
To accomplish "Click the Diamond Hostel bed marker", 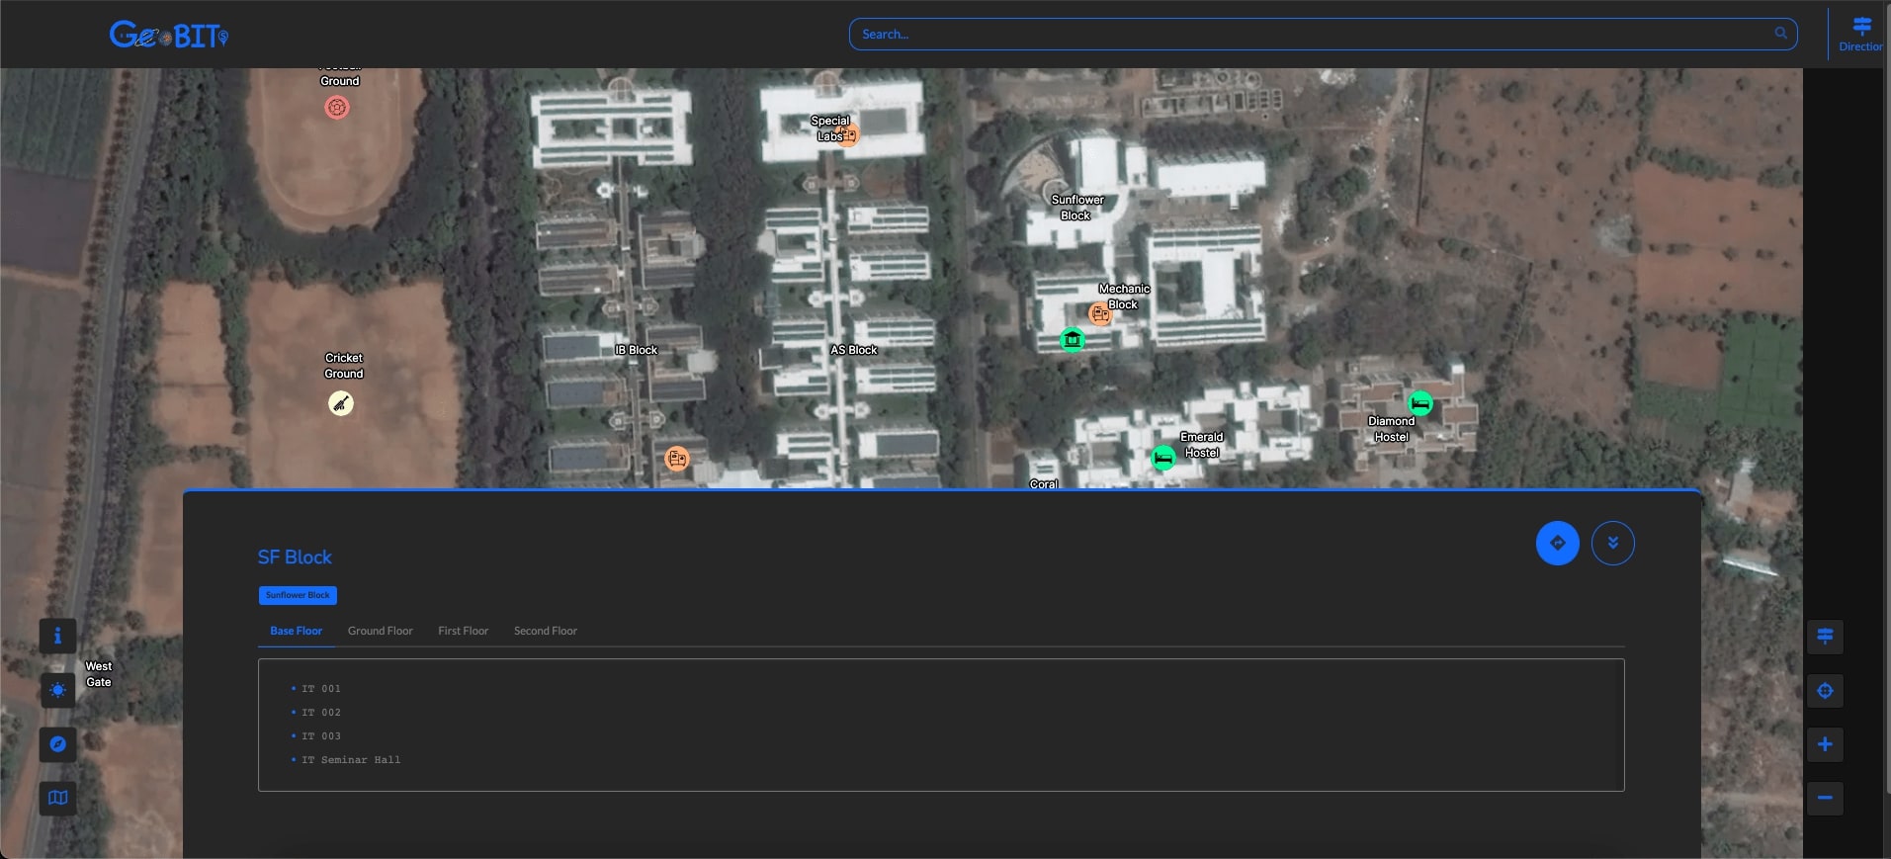I will [x=1420, y=403].
